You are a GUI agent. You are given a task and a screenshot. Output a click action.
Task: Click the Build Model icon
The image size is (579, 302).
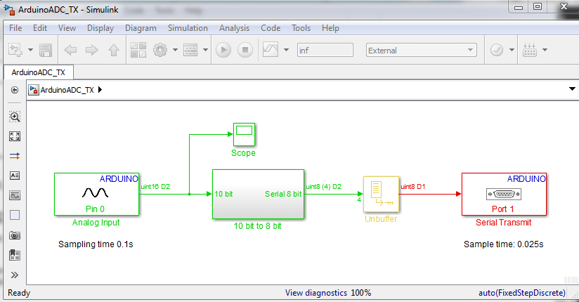(x=530, y=50)
